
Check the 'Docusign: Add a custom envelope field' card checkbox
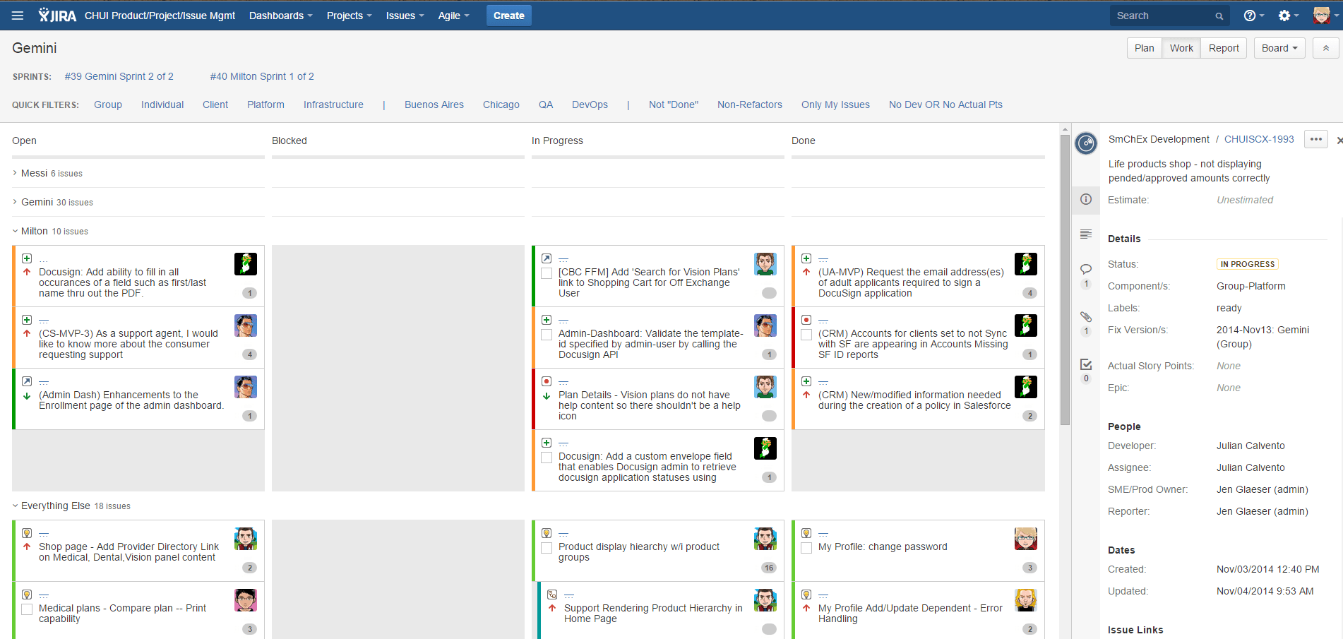546,457
